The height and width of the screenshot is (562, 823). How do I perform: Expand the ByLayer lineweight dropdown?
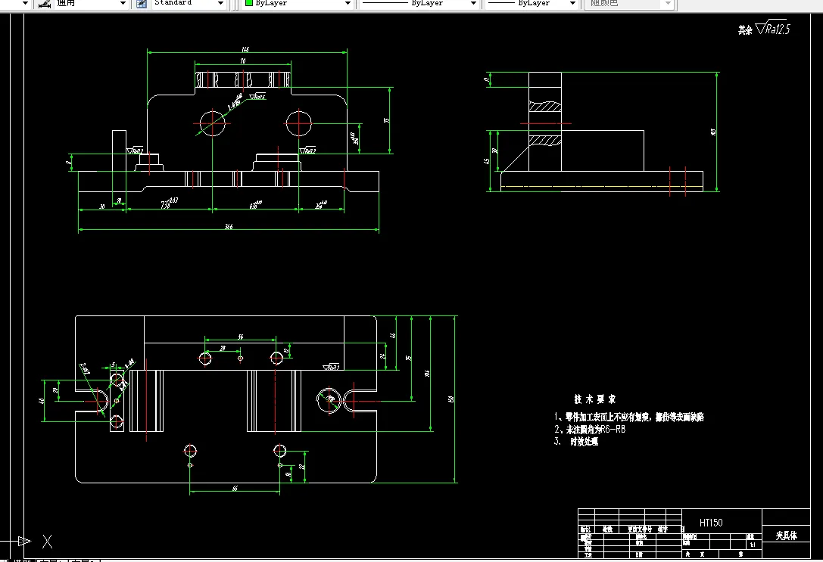pos(572,3)
